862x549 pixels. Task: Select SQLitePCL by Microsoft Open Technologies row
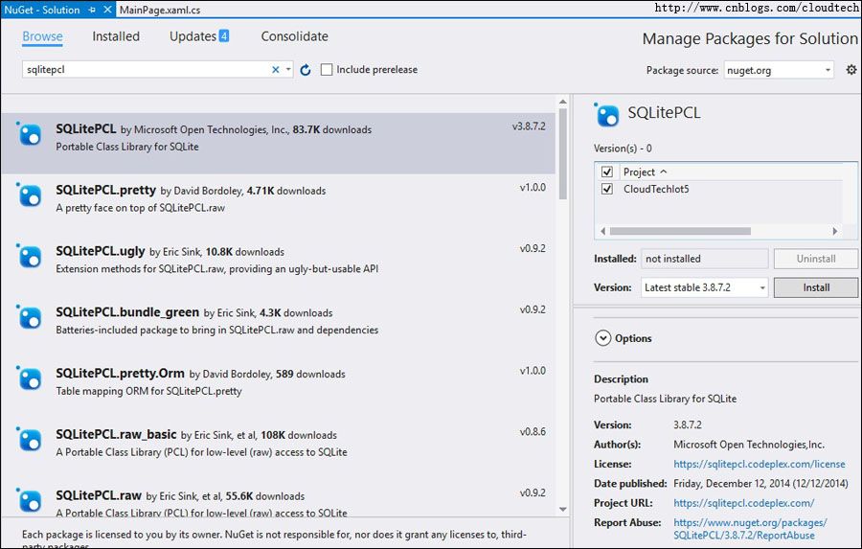pos(278,144)
